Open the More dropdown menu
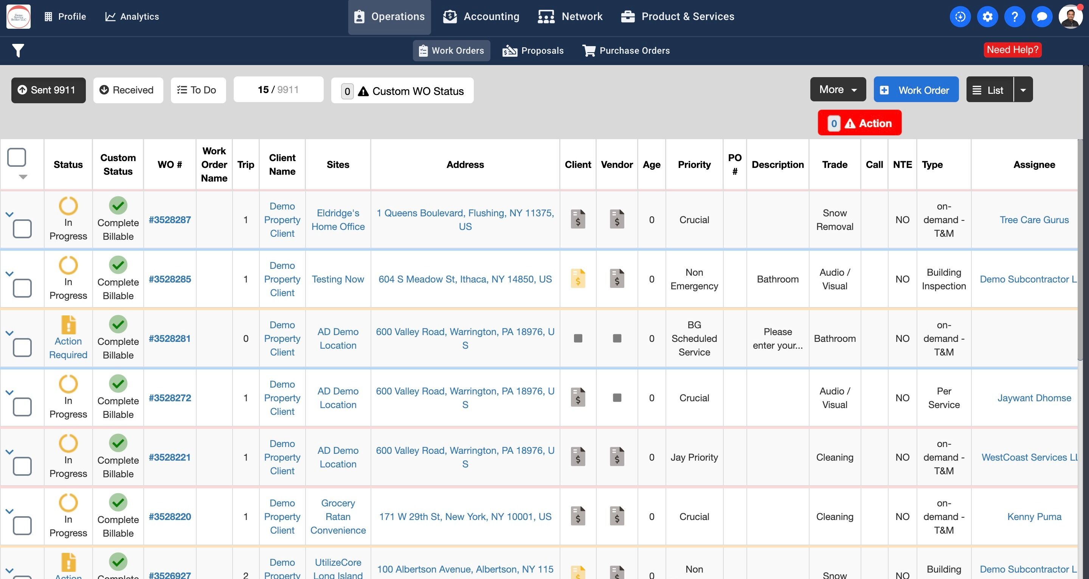 [x=838, y=90]
